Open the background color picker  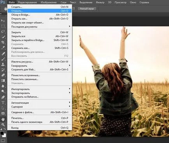[x=5, y=136]
